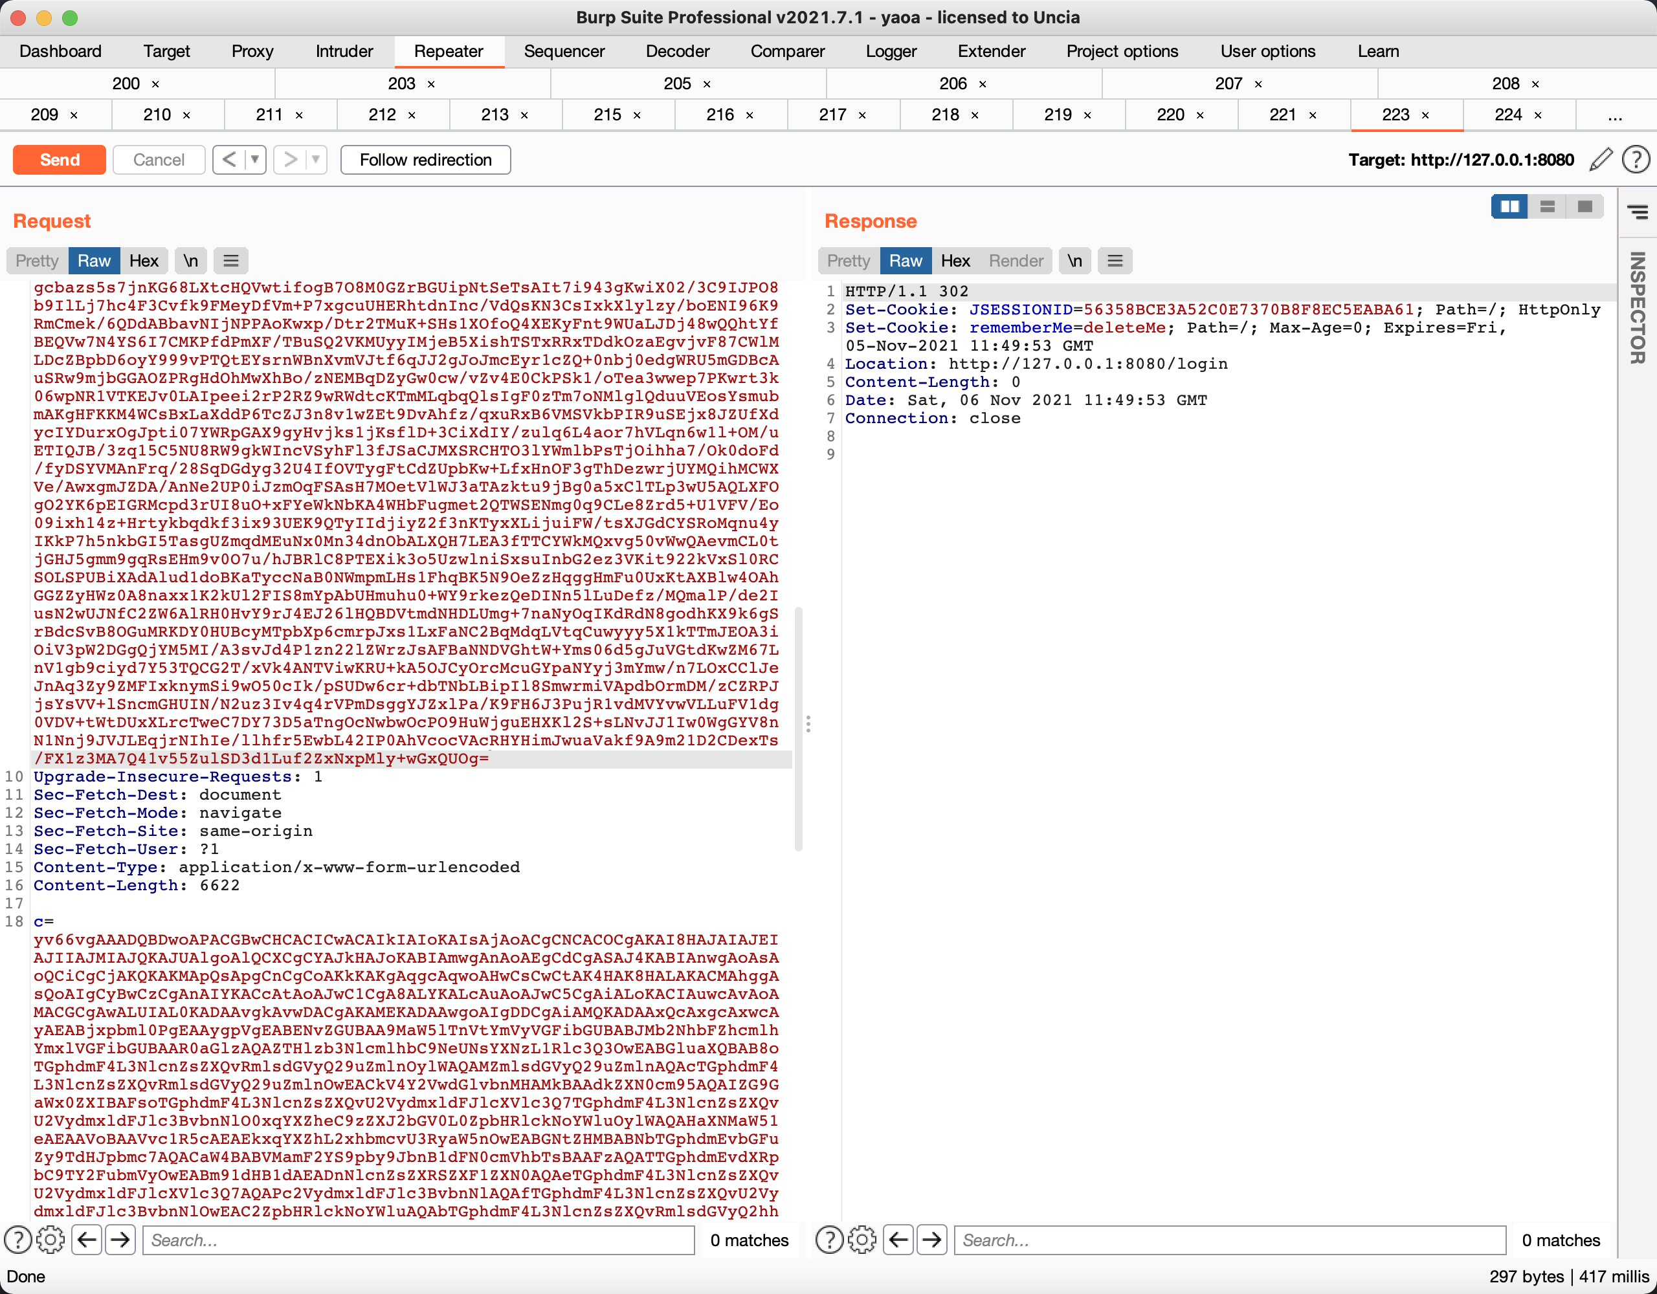
Task: Switch response view to Hex
Action: click(x=955, y=261)
